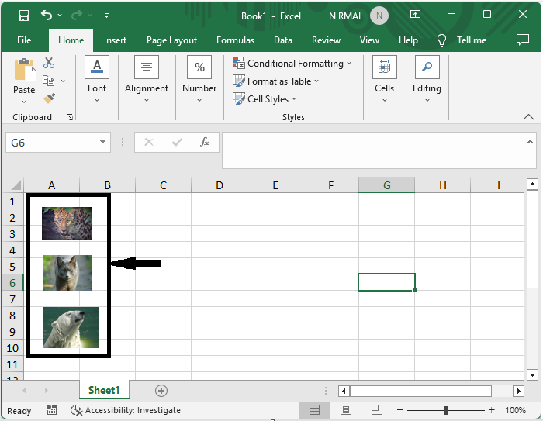Click the macro recording status icon
543x421 pixels.
pos(52,410)
